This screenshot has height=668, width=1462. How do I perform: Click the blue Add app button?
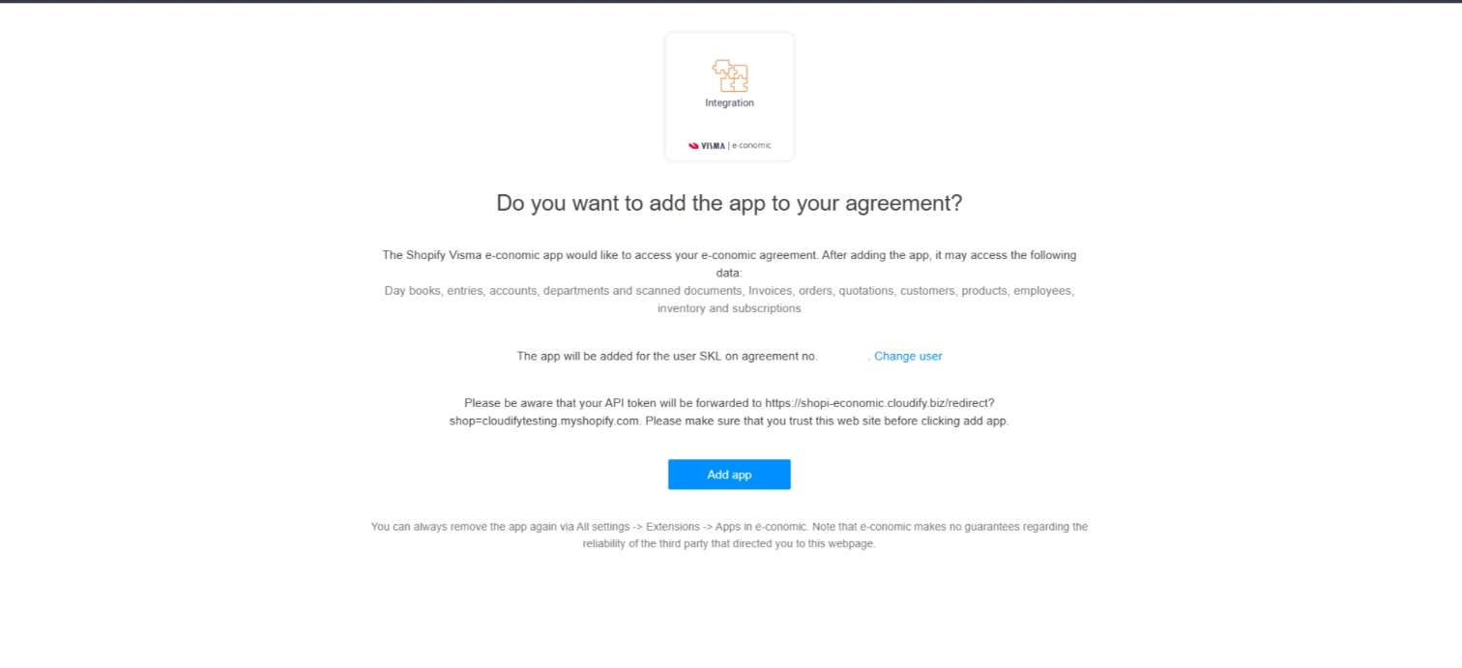tap(729, 475)
